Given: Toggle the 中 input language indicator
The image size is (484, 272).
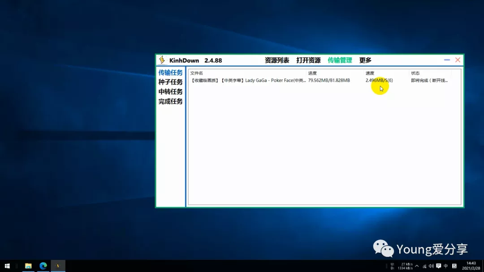Looking at the screenshot, I should coord(446,266).
